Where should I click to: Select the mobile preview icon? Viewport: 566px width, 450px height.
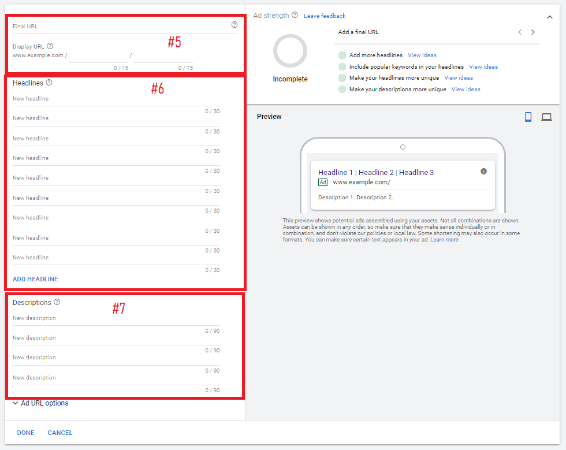[x=528, y=116]
